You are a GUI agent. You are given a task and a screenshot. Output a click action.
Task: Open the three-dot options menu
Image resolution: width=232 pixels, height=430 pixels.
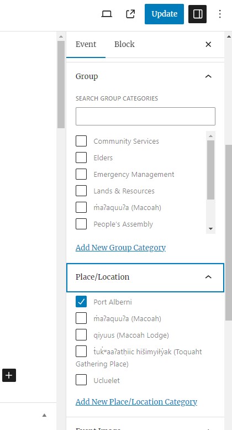coord(220,14)
